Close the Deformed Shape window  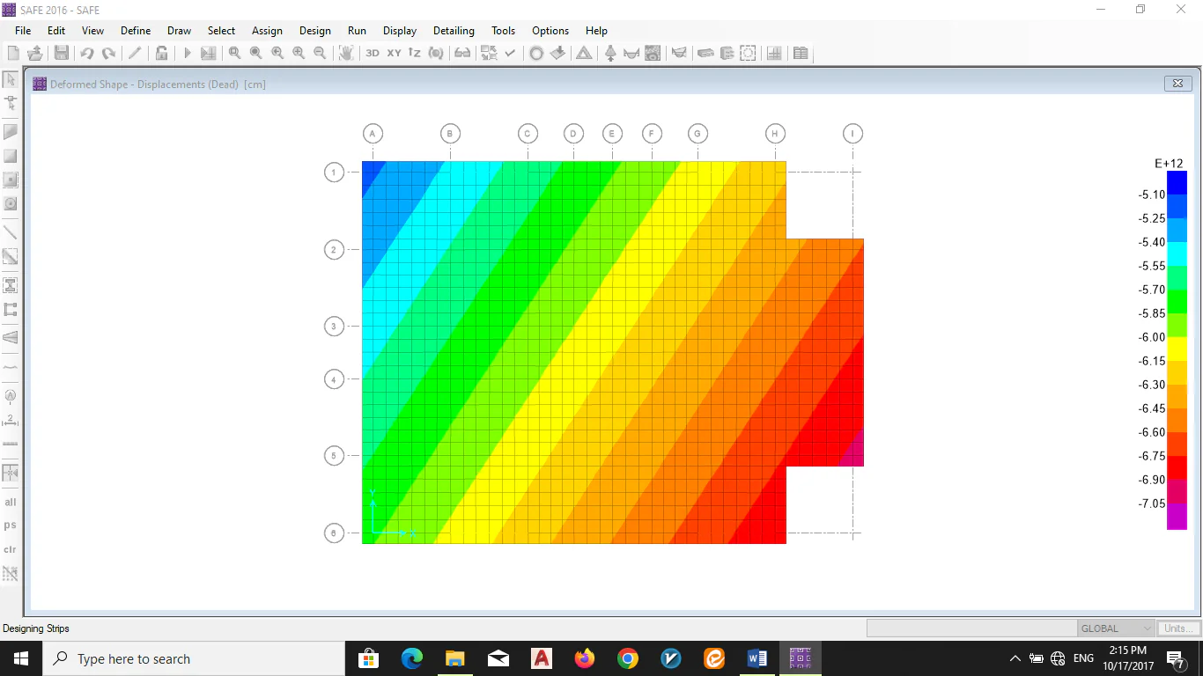coord(1177,84)
